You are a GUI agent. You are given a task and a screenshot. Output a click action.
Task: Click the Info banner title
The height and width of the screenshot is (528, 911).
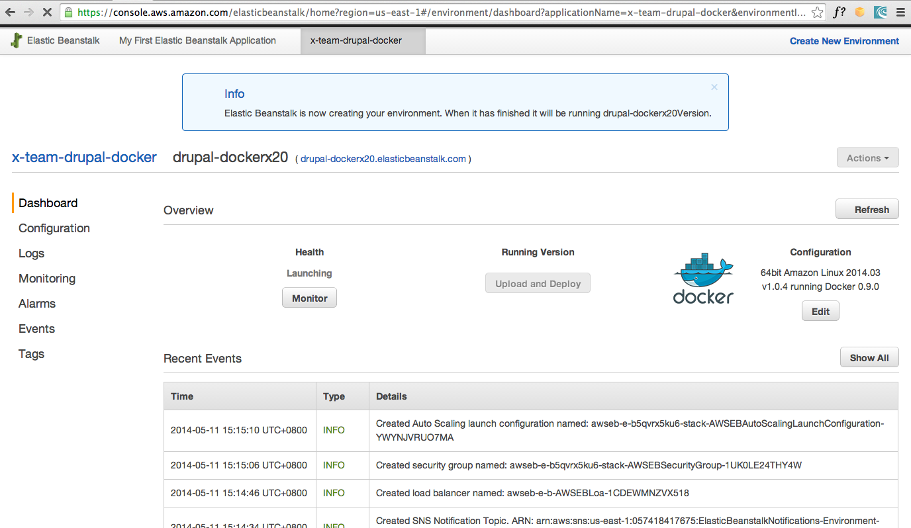pos(234,94)
